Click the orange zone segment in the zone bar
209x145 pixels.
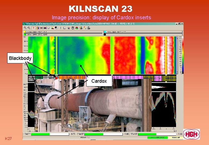point(72,77)
